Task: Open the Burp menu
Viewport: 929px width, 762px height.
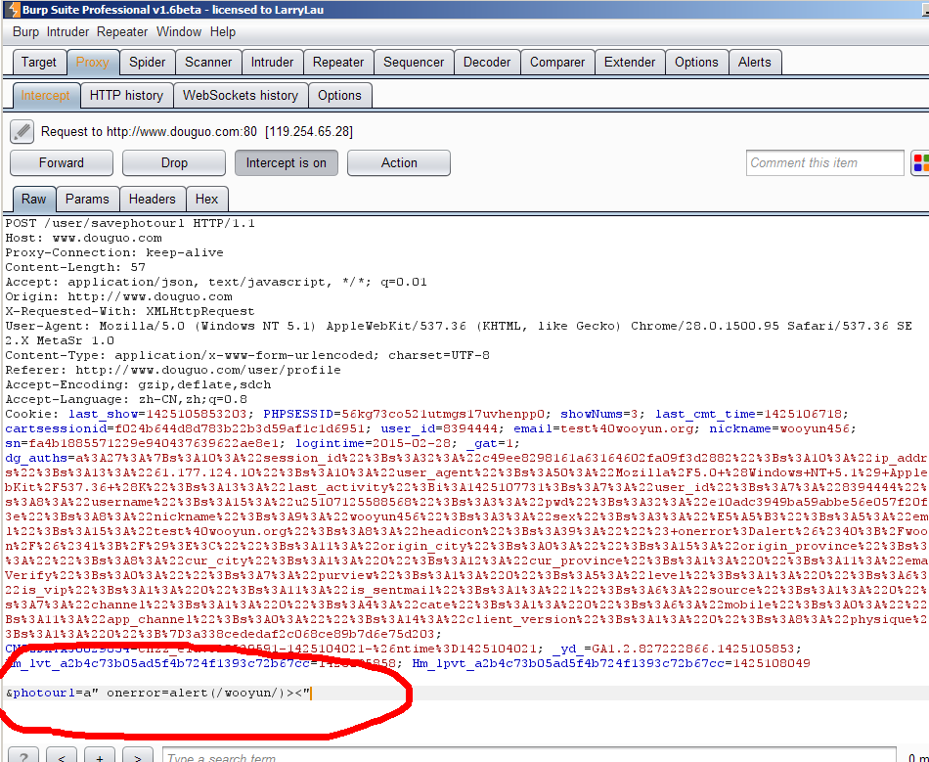Action: click(x=25, y=32)
